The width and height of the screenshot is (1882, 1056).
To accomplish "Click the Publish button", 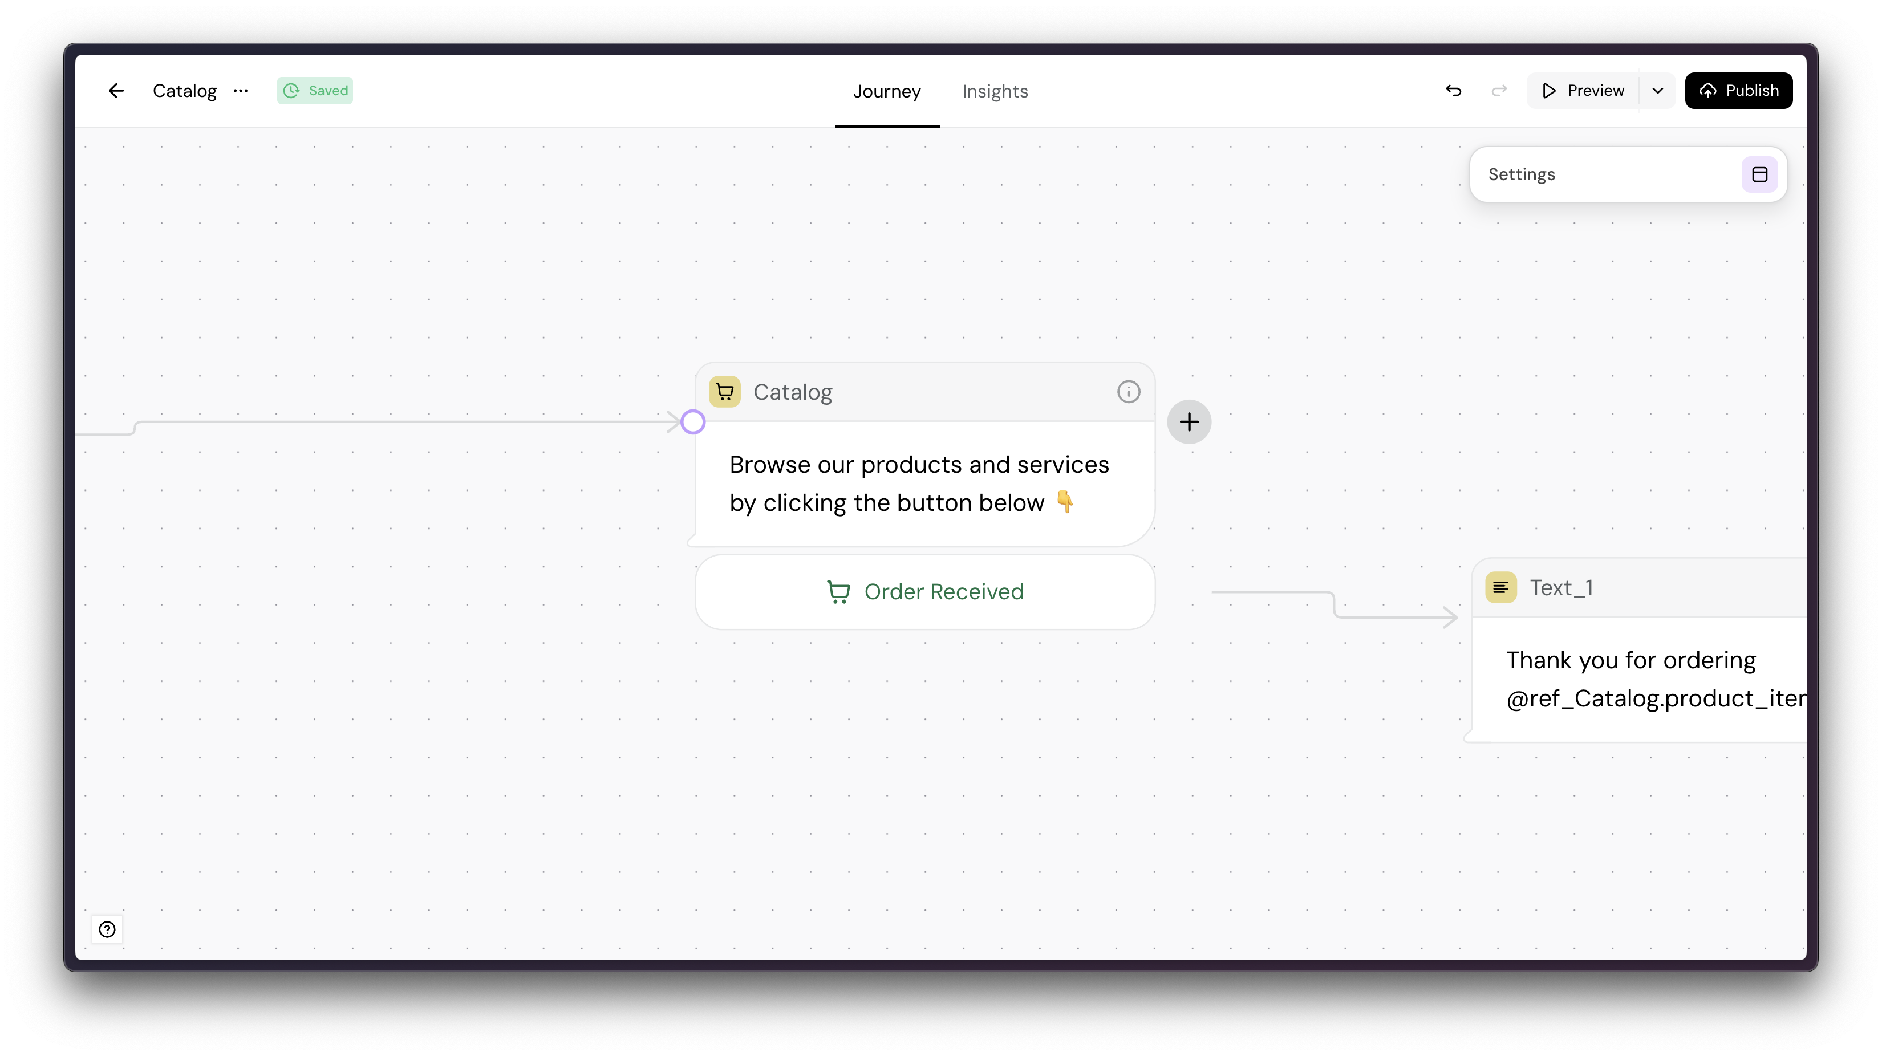I will [x=1738, y=91].
